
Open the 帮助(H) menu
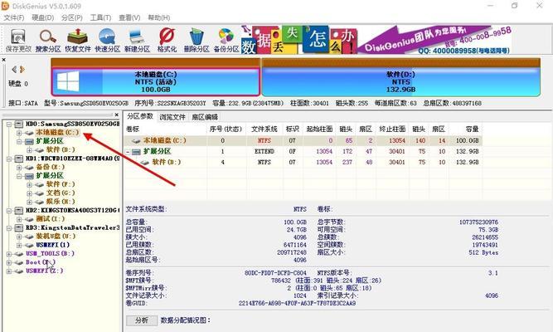(x=158, y=17)
